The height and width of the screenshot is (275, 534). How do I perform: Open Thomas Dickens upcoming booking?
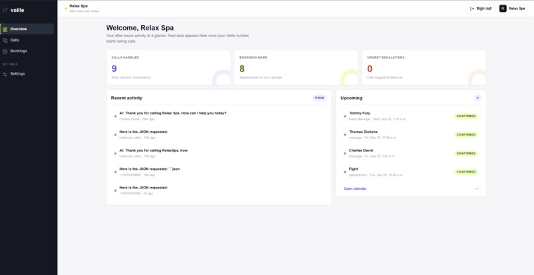coord(411,135)
